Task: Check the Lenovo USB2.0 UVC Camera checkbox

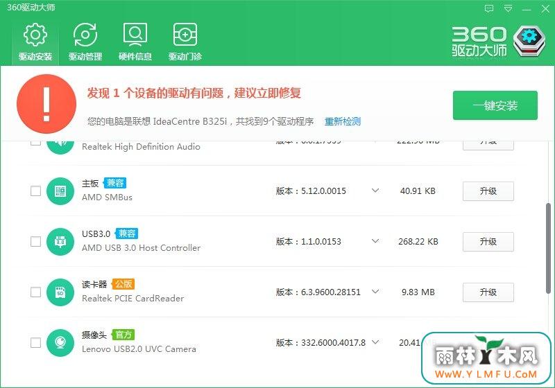Action: click(x=35, y=343)
